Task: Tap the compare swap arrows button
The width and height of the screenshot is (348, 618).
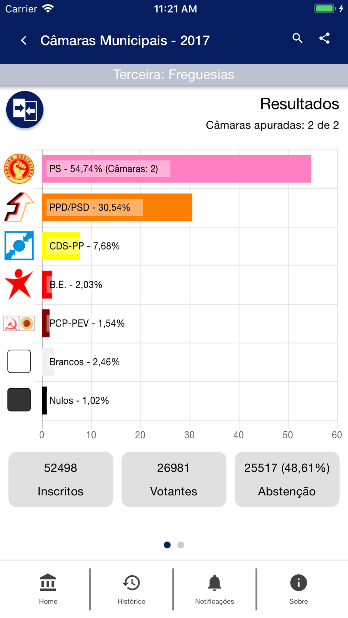Action: [25, 109]
